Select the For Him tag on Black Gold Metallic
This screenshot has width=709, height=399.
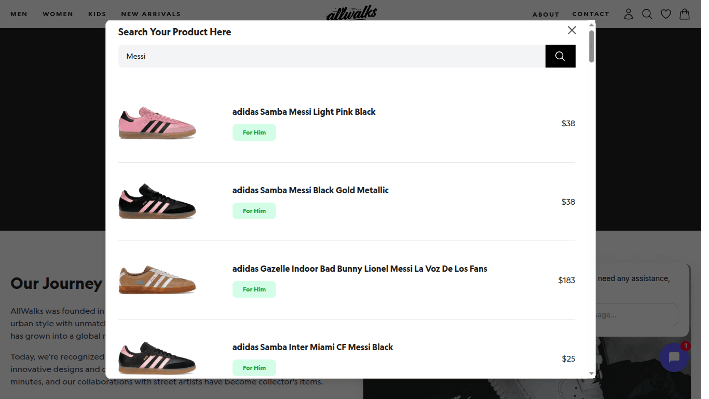254,211
